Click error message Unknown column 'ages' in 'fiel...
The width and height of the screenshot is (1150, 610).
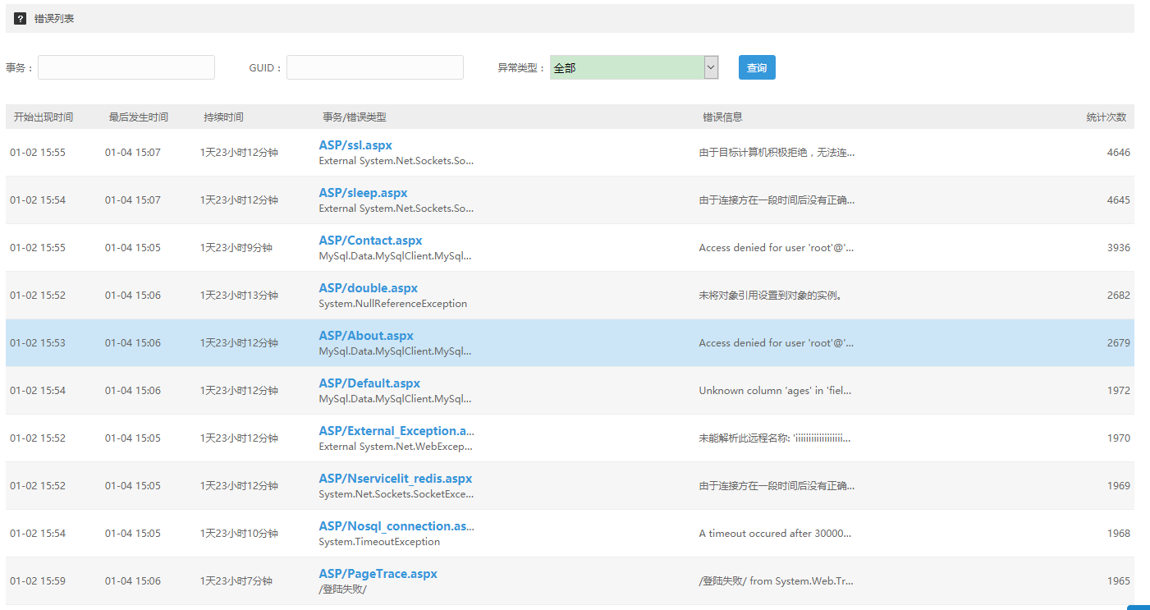click(775, 391)
